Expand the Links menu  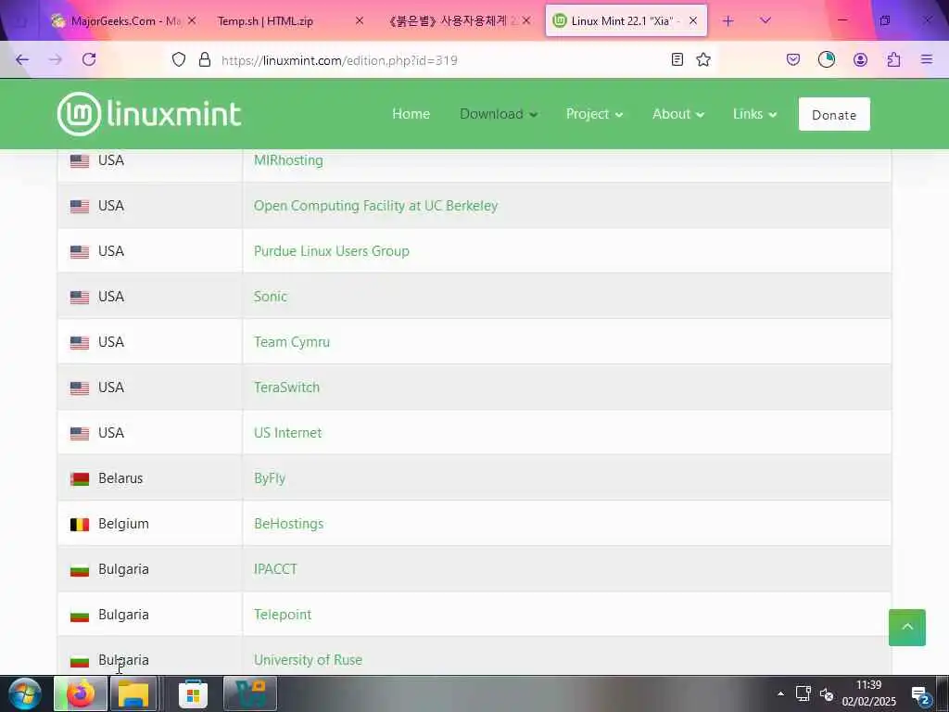point(754,114)
